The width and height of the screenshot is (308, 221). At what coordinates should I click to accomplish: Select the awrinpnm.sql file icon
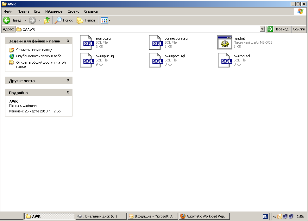[x=156, y=60]
